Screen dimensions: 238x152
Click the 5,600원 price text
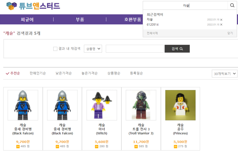(101, 142)
